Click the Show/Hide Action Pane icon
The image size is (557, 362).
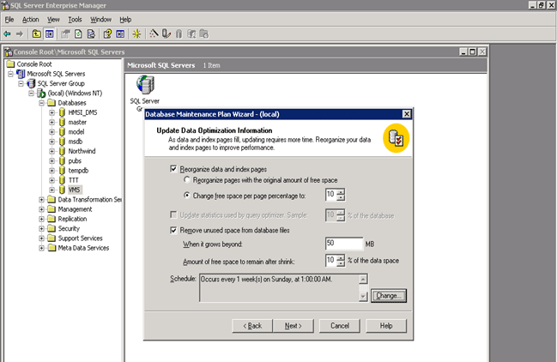[x=120, y=34]
